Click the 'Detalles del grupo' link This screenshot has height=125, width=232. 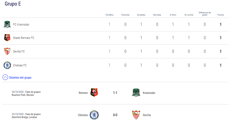click(x=20, y=78)
